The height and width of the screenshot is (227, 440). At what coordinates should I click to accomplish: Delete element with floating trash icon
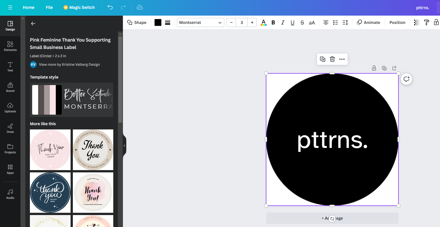pyautogui.click(x=332, y=59)
